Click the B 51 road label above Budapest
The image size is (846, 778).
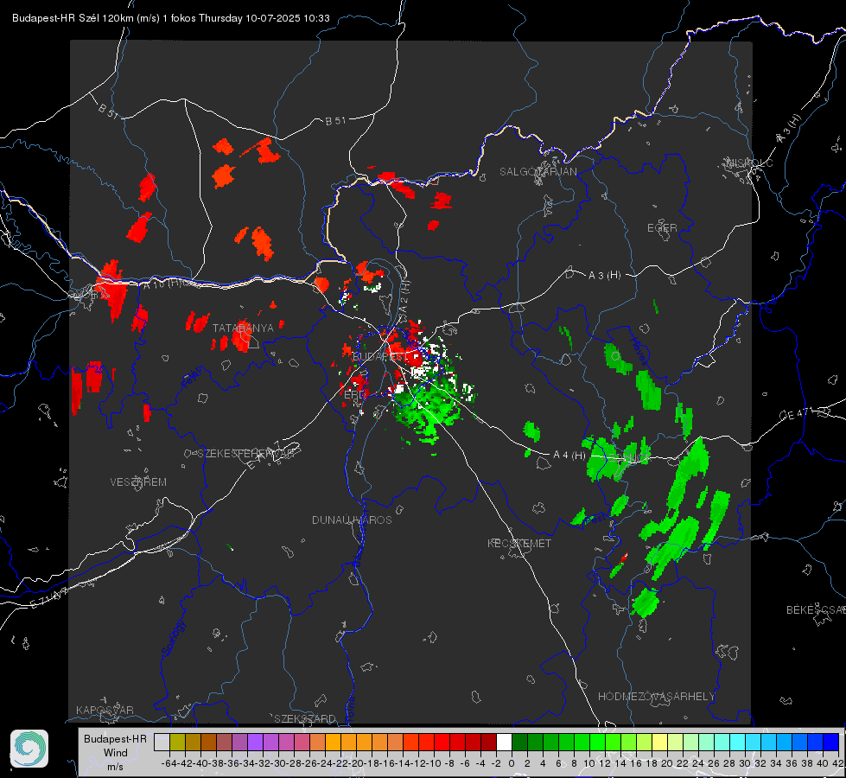pyautogui.click(x=335, y=121)
